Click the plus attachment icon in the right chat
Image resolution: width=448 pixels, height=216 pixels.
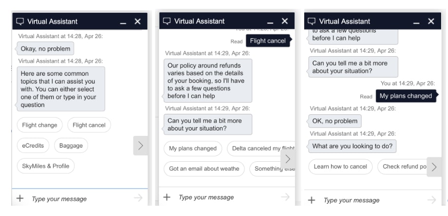click(312, 200)
